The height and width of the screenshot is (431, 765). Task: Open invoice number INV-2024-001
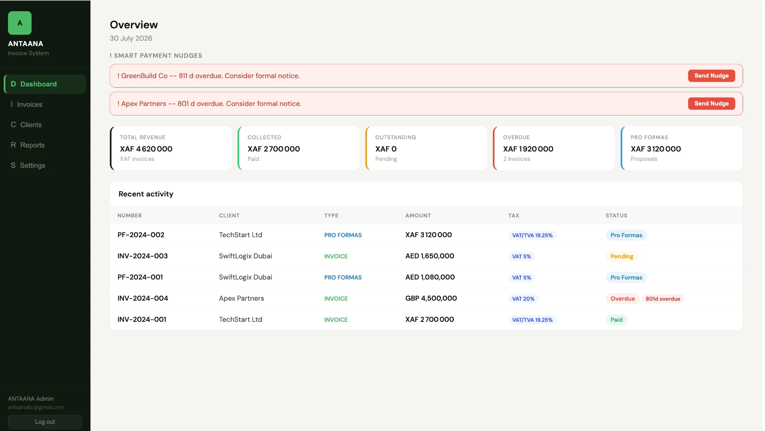click(142, 319)
